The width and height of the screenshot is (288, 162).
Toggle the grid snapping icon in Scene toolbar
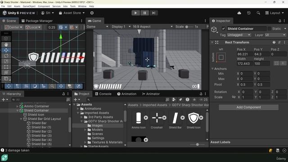[x=61, y=27]
